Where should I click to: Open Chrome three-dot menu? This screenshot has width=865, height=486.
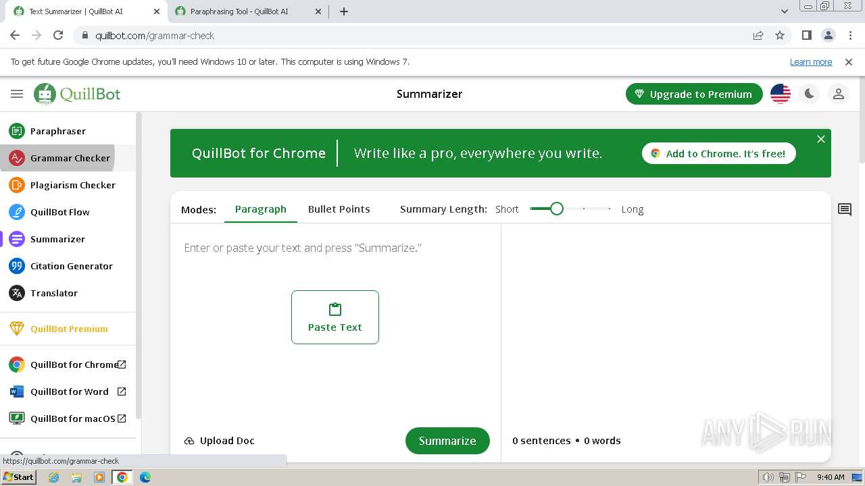(x=850, y=35)
